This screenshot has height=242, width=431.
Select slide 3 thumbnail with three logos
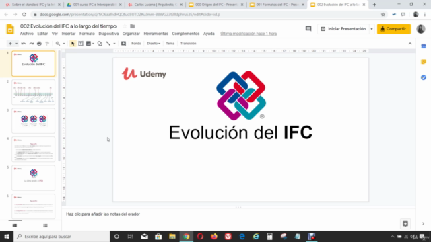[33, 121]
